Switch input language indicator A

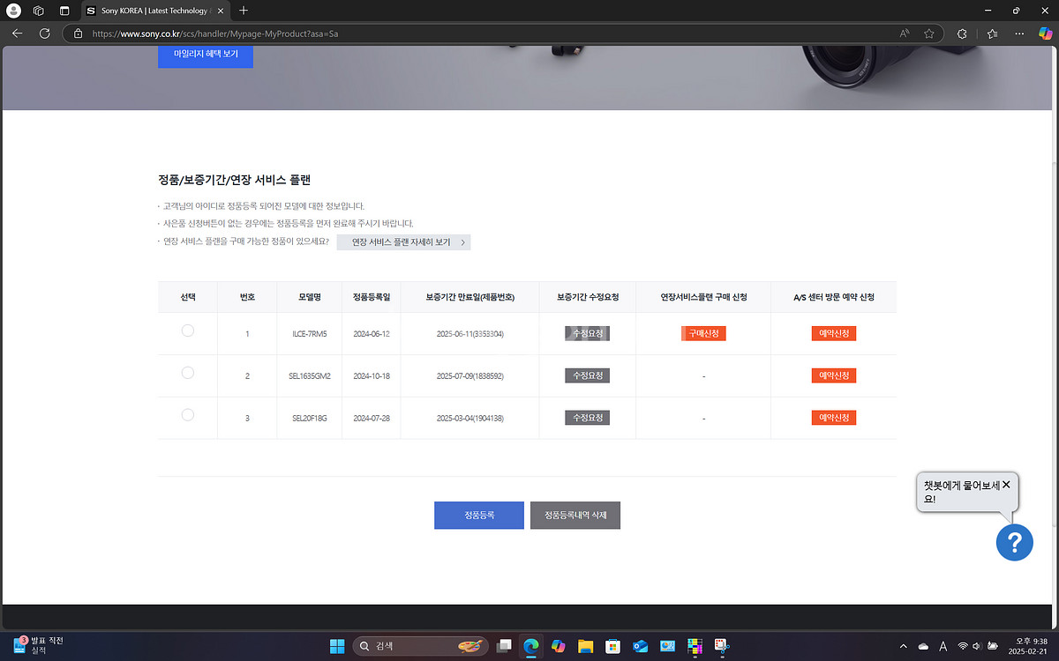click(943, 646)
